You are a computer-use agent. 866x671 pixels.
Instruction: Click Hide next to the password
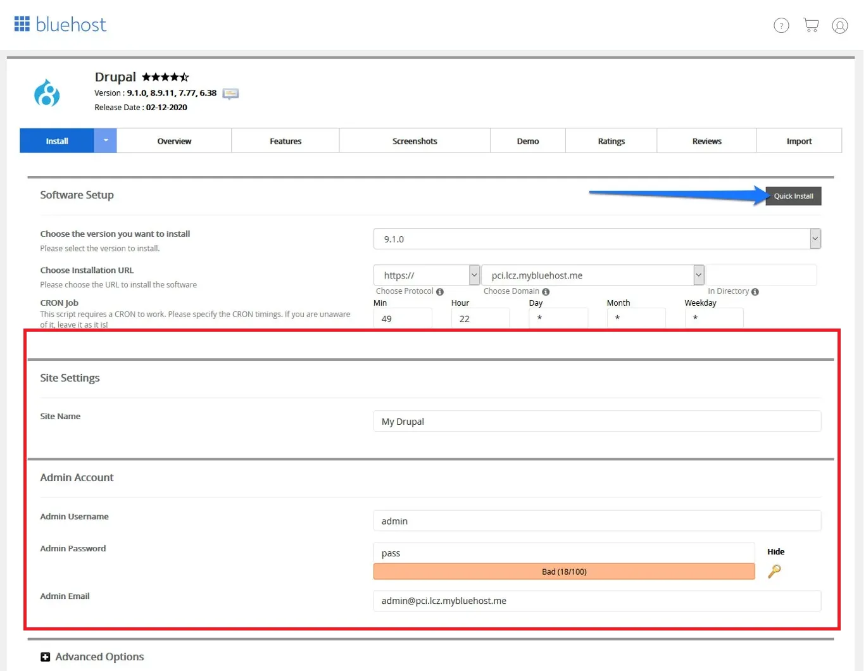click(775, 551)
